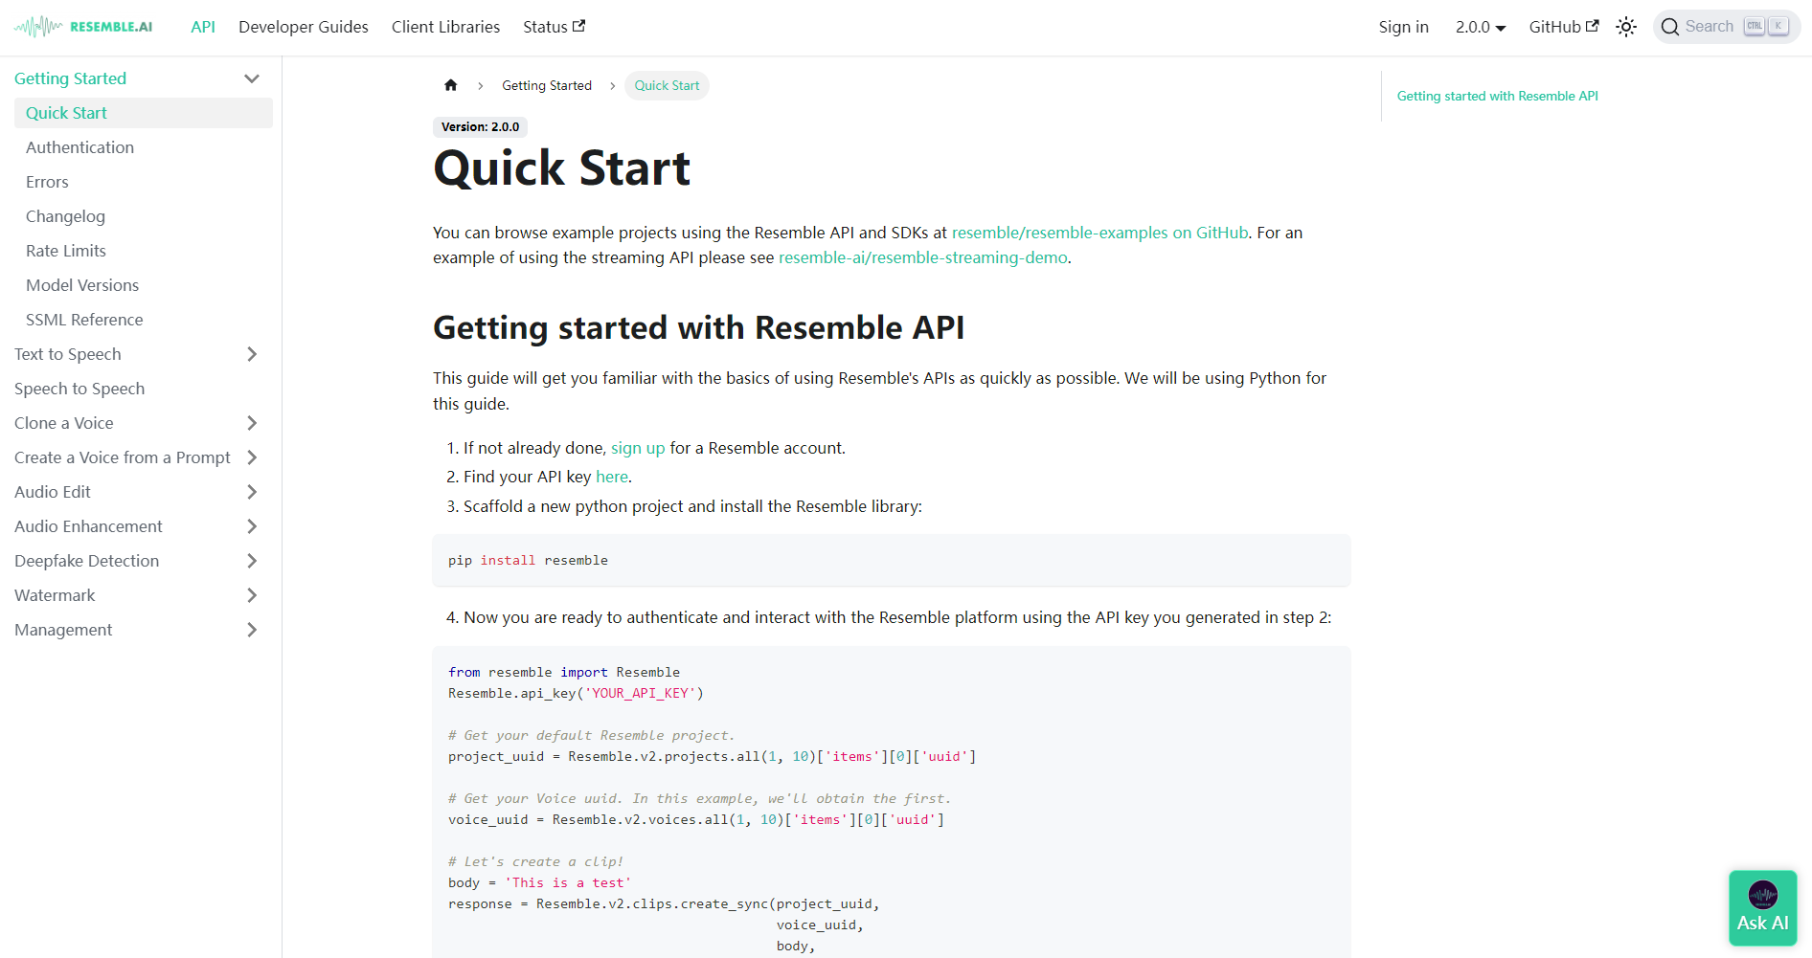
Task: Expand the Text to Speech chevron
Action: (x=252, y=354)
